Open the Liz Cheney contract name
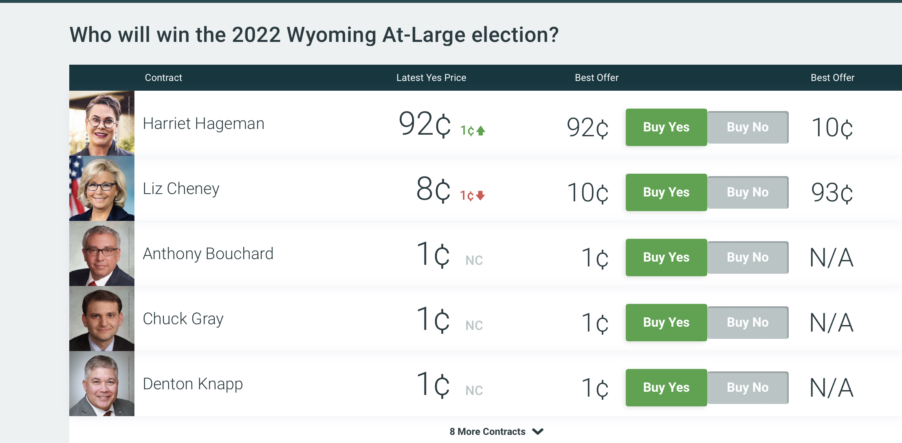 (181, 189)
